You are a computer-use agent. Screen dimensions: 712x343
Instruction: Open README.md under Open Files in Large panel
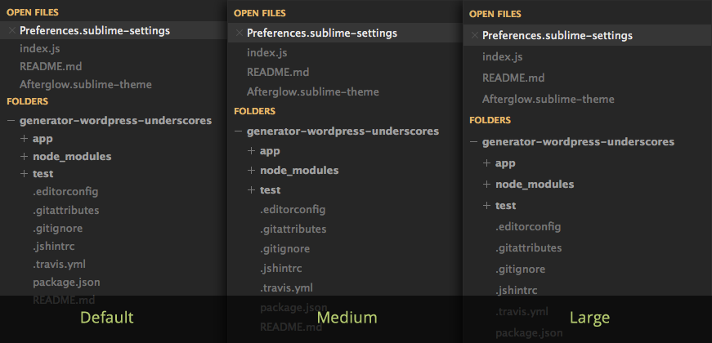[x=513, y=78]
